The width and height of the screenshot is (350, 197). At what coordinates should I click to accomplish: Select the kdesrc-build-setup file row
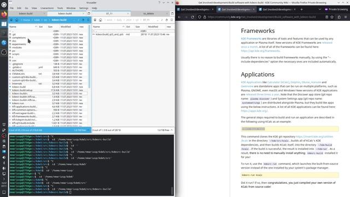coord(48,90)
